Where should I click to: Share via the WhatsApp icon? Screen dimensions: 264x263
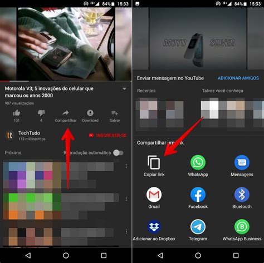coord(198,162)
